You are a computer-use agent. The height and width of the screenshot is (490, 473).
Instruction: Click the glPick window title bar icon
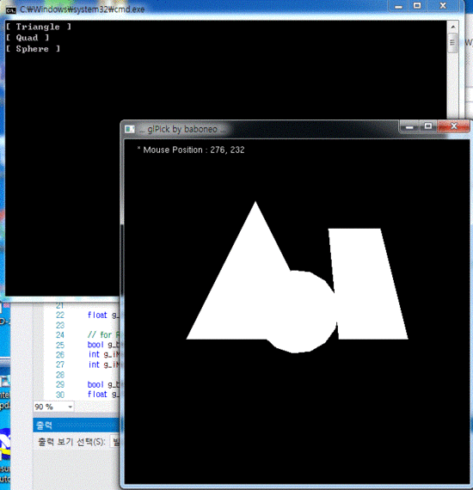(130, 129)
